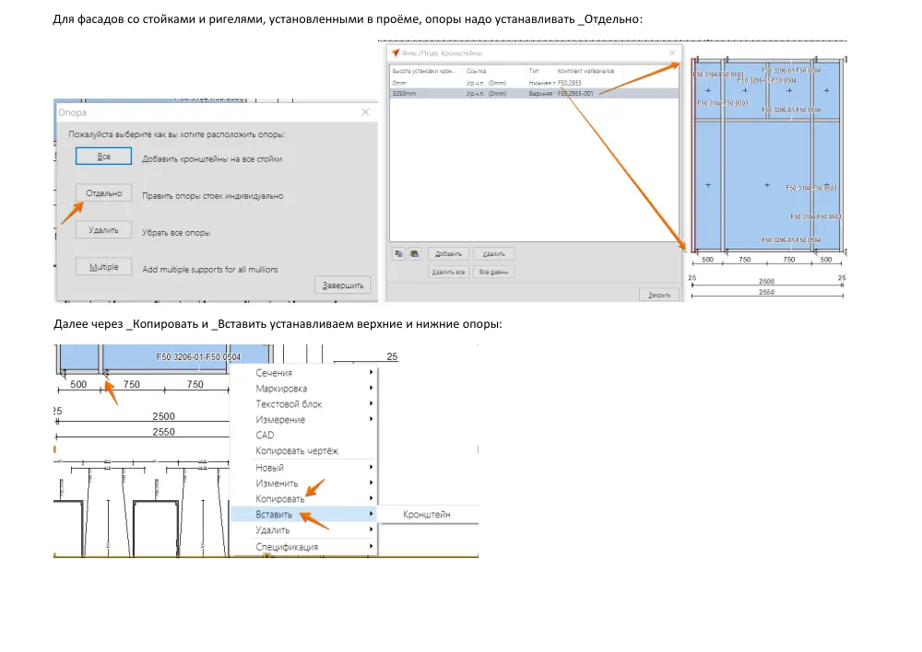Screen dimensions: 922x652
Task: Open the Маркировка submenu
Action: pos(304,389)
